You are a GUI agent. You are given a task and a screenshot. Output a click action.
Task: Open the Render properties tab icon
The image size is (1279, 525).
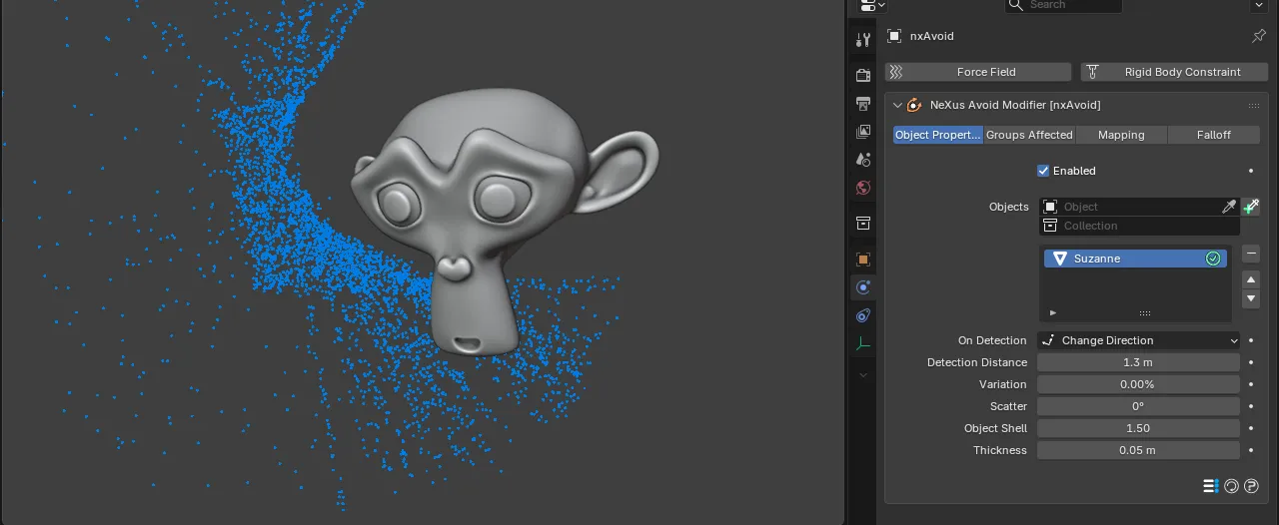pos(863,75)
